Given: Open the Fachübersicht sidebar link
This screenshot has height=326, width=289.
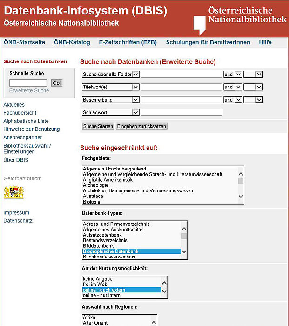Looking at the screenshot, I should pos(20,113).
